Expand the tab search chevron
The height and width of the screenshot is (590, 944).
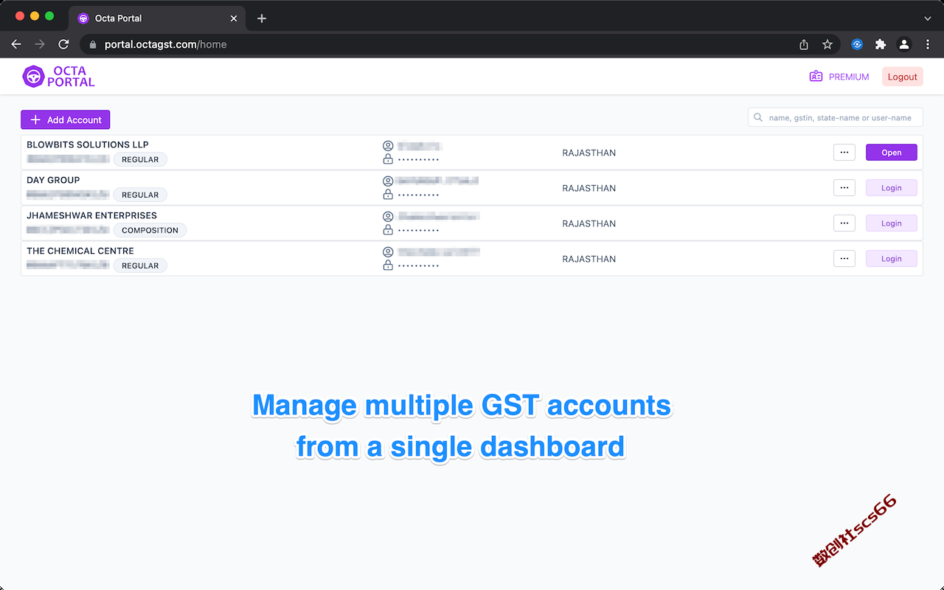tap(928, 18)
